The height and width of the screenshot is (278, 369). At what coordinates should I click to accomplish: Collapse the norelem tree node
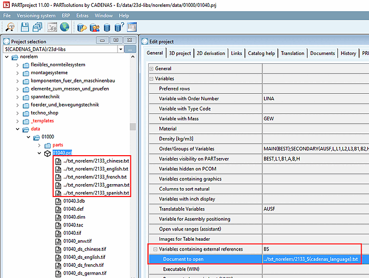[x=7, y=57]
